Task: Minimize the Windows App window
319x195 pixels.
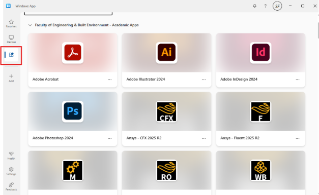Action: 291,6
